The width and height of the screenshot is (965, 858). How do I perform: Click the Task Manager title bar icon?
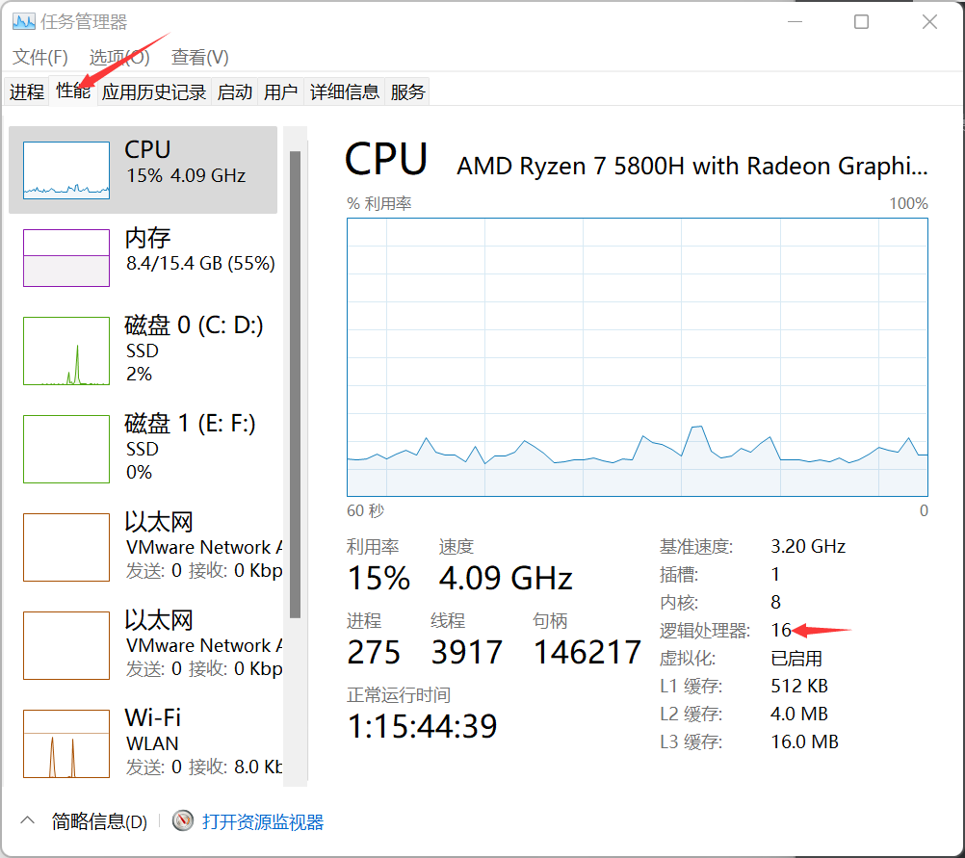click(23, 21)
